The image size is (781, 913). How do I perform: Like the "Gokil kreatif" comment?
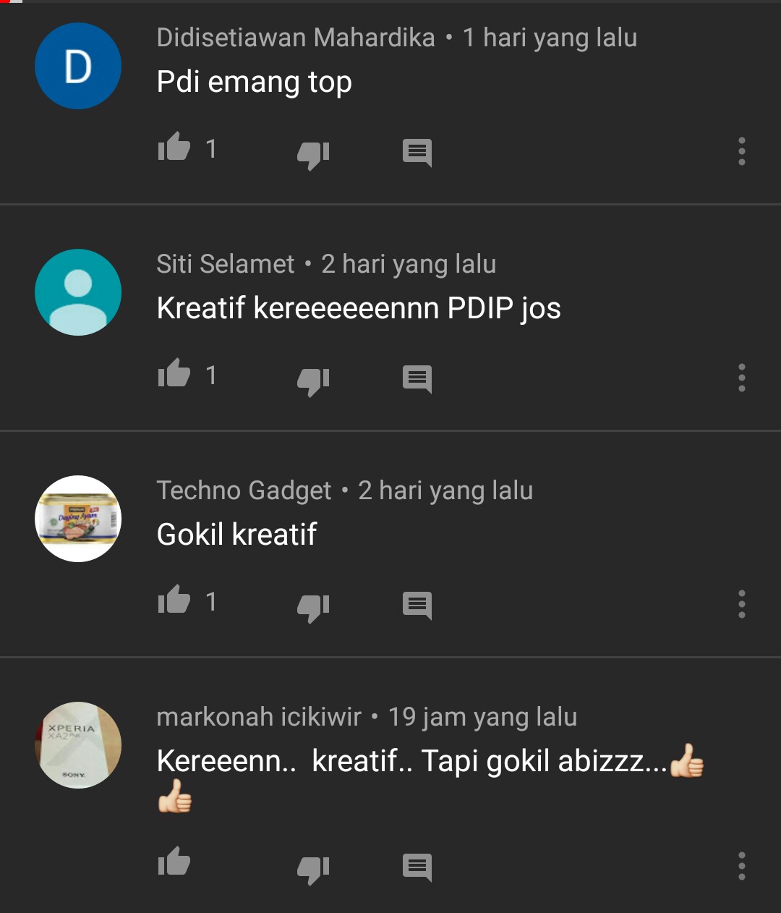(174, 600)
